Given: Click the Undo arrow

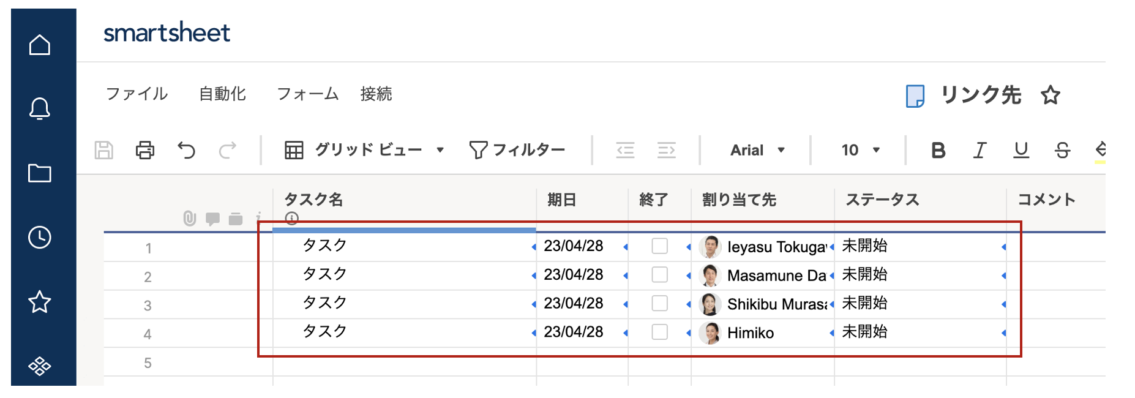Looking at the screenshot, I should [186, 150].
